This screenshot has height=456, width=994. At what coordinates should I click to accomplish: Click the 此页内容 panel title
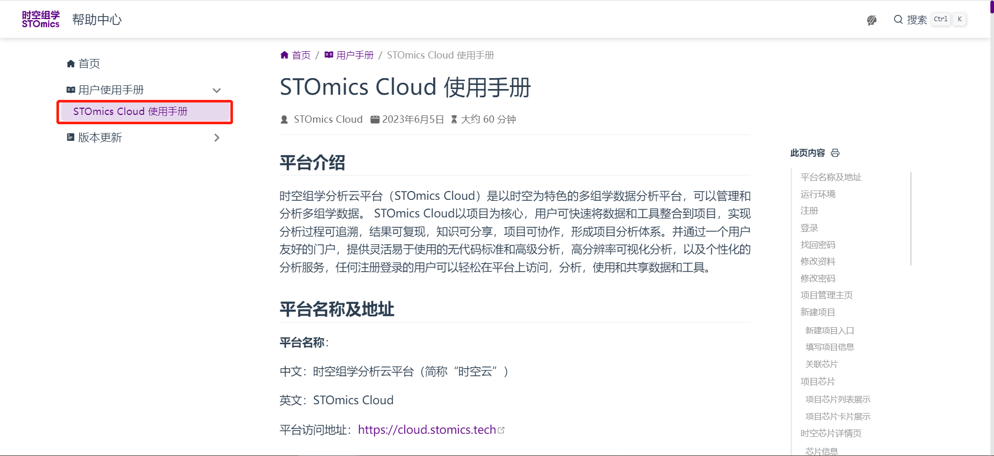click(x=808, y=153)
